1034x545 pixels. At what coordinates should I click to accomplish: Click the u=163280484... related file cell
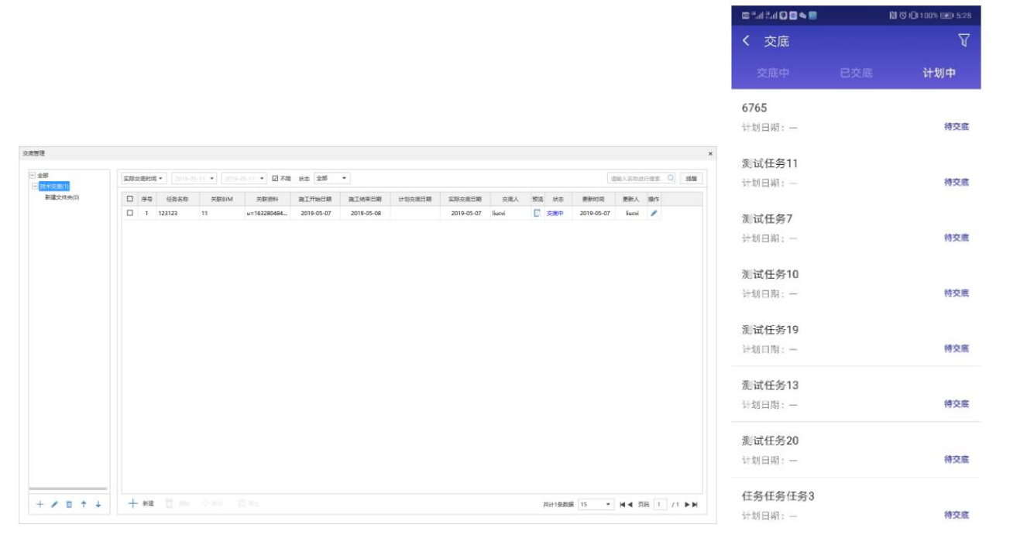point(267,213)
